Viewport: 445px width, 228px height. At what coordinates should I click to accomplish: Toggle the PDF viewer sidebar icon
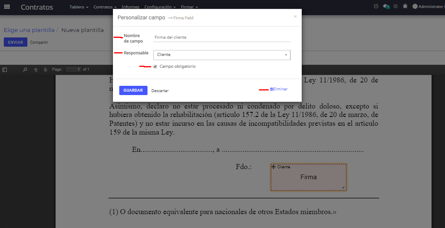coord(5,69)
